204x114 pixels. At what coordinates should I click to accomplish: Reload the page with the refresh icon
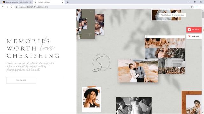tap(11, 7)
